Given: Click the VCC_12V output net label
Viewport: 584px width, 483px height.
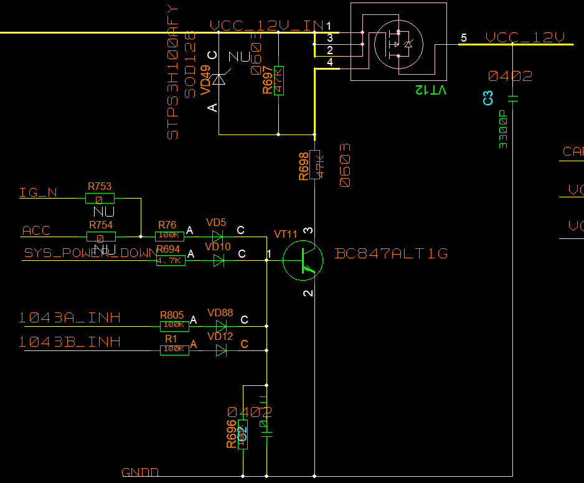Looking at the screenshot, I should (524, 38).
